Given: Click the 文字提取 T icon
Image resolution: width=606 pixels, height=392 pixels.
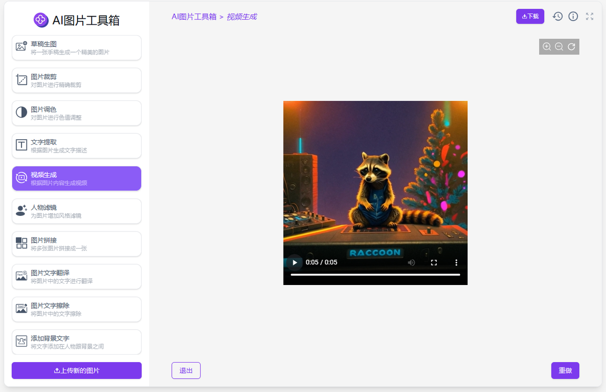Looking at the screenshot, I should tap(21, 145).
